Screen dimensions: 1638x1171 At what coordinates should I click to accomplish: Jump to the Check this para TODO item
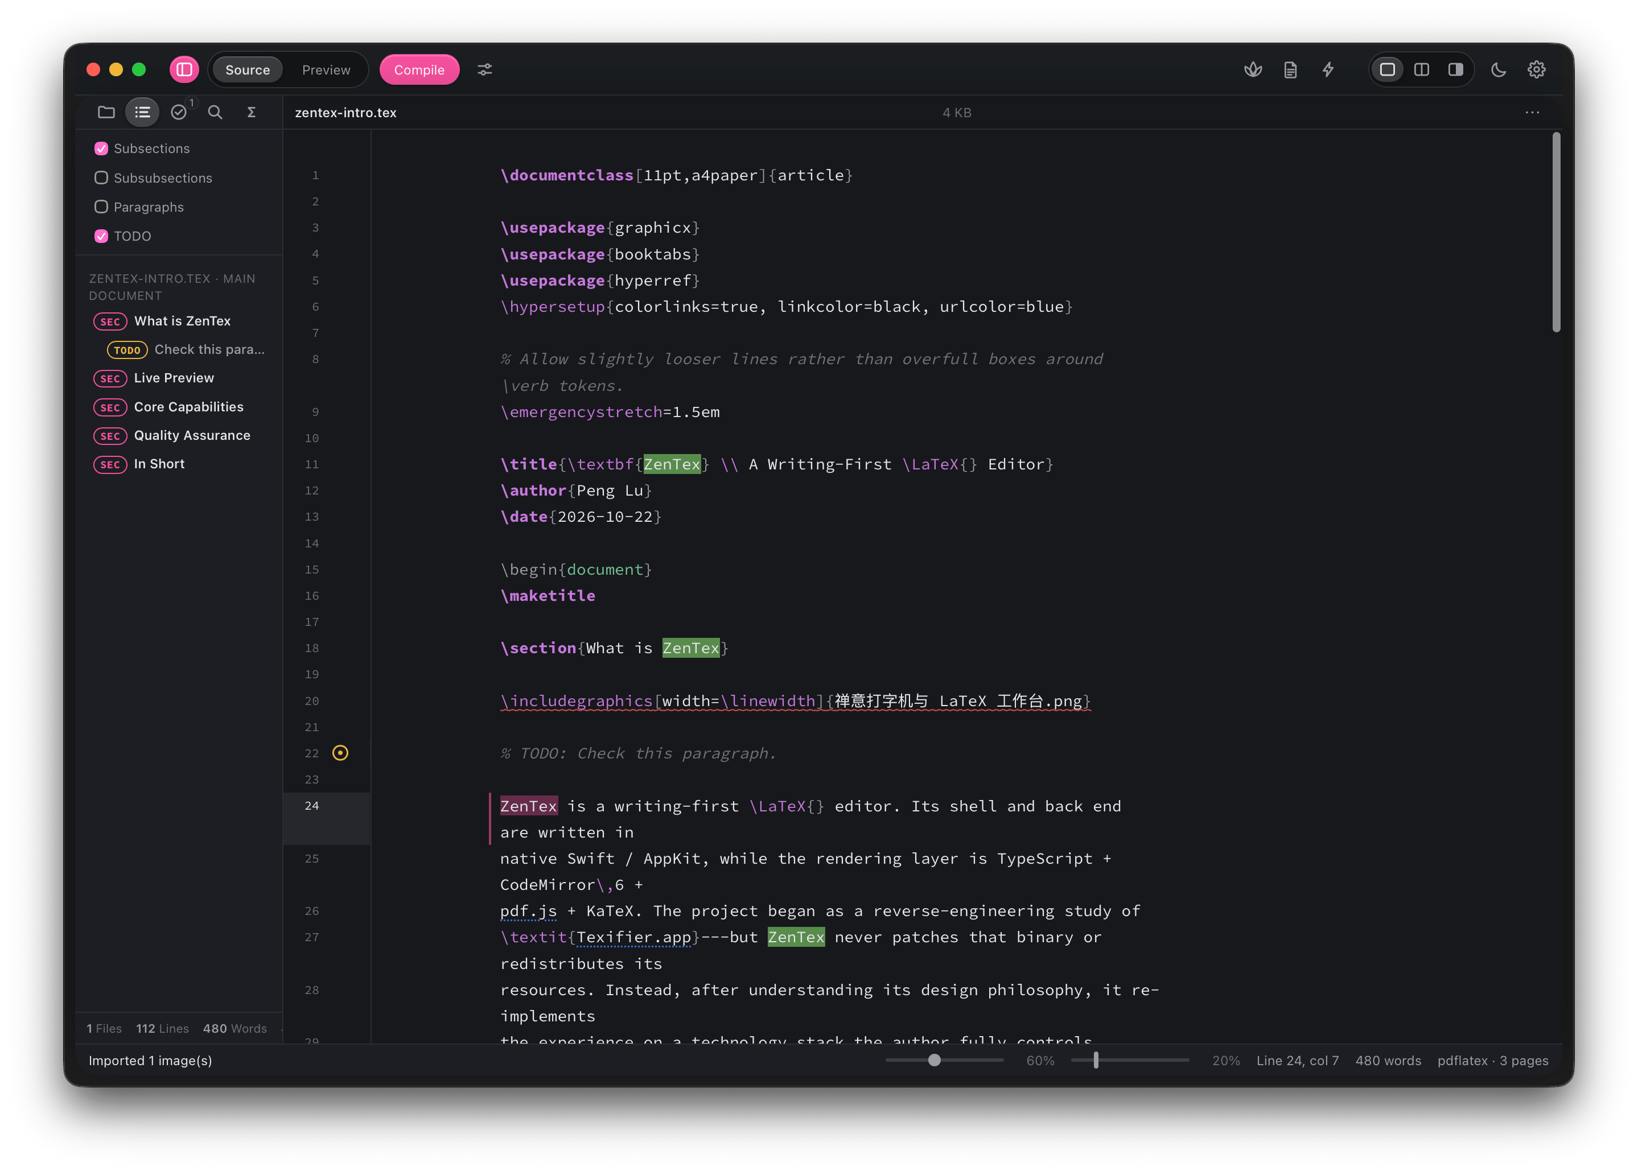pyautogui.click(x=186, y=350)
